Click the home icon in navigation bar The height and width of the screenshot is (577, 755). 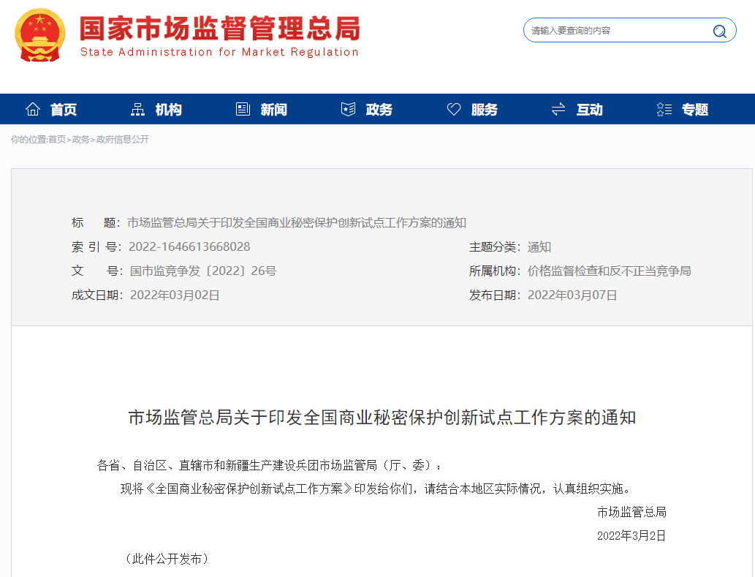click(33, 110)
